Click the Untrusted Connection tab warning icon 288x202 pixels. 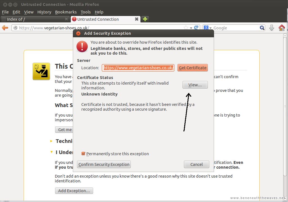74,19
